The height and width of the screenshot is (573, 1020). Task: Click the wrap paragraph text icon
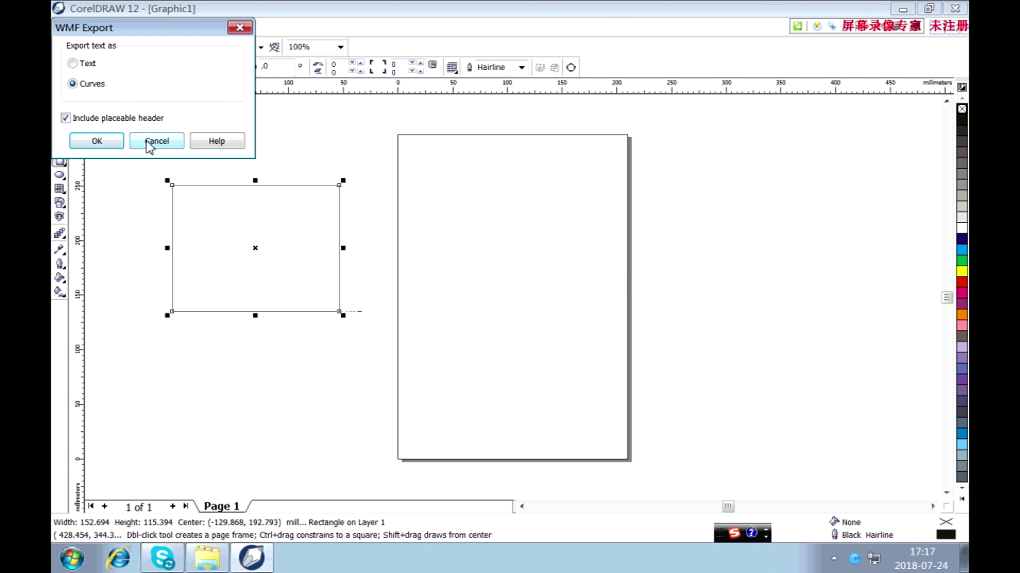(452, 67)
